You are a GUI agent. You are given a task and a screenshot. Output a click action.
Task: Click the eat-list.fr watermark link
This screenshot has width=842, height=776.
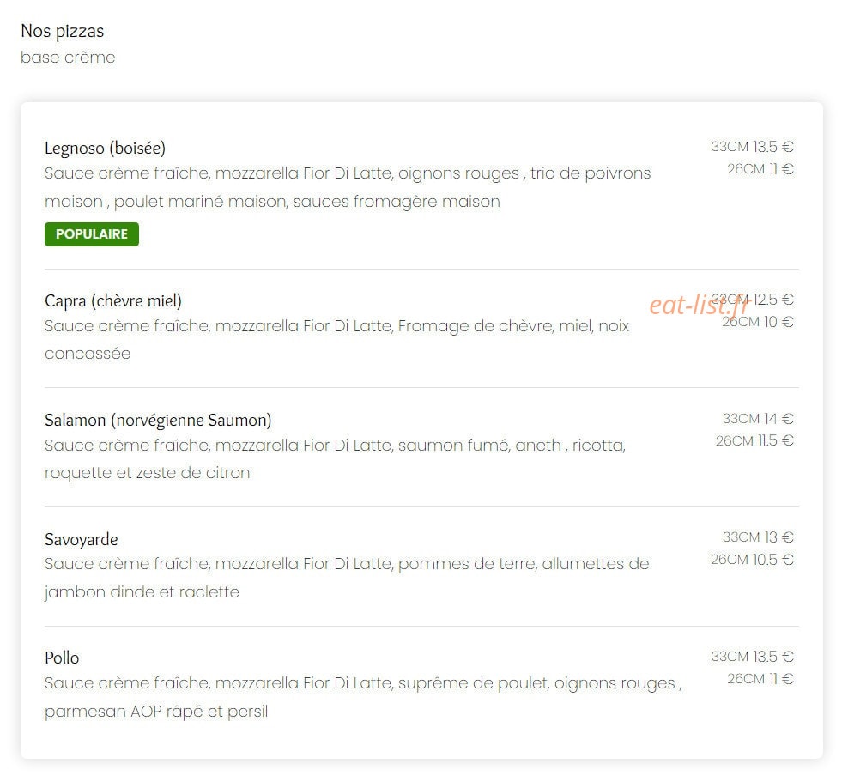[698, 306]
